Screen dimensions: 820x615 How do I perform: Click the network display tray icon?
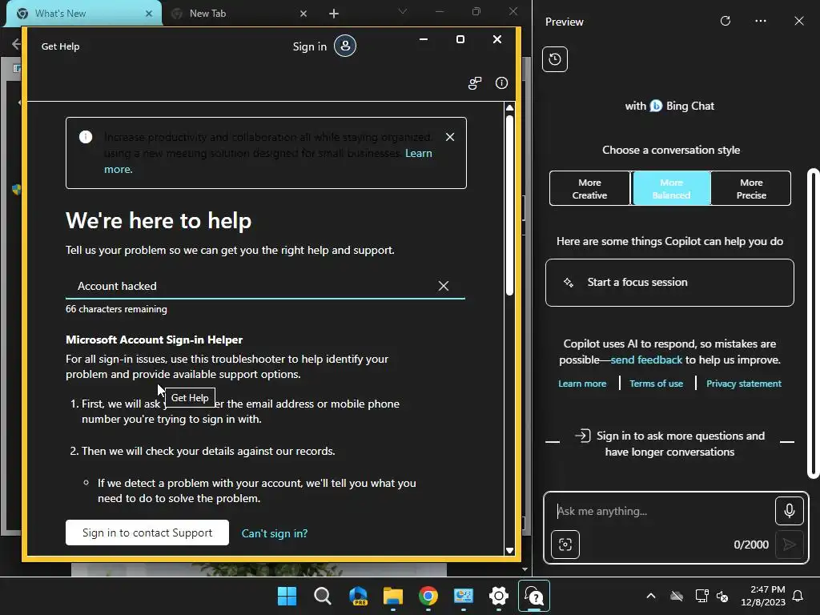tap(701, 596)
